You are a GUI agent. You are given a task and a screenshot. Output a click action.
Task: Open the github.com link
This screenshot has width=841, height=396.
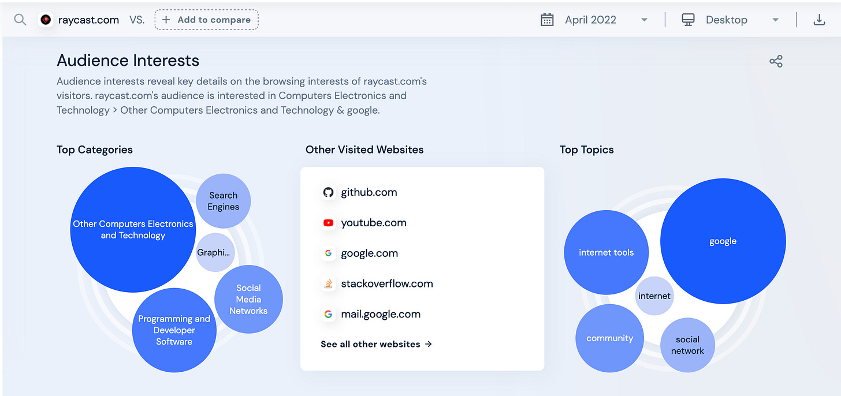(x=369, y=192)
